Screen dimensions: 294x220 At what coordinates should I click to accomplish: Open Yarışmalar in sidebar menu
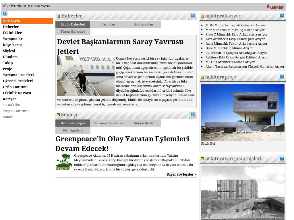[x=27, y=39]
